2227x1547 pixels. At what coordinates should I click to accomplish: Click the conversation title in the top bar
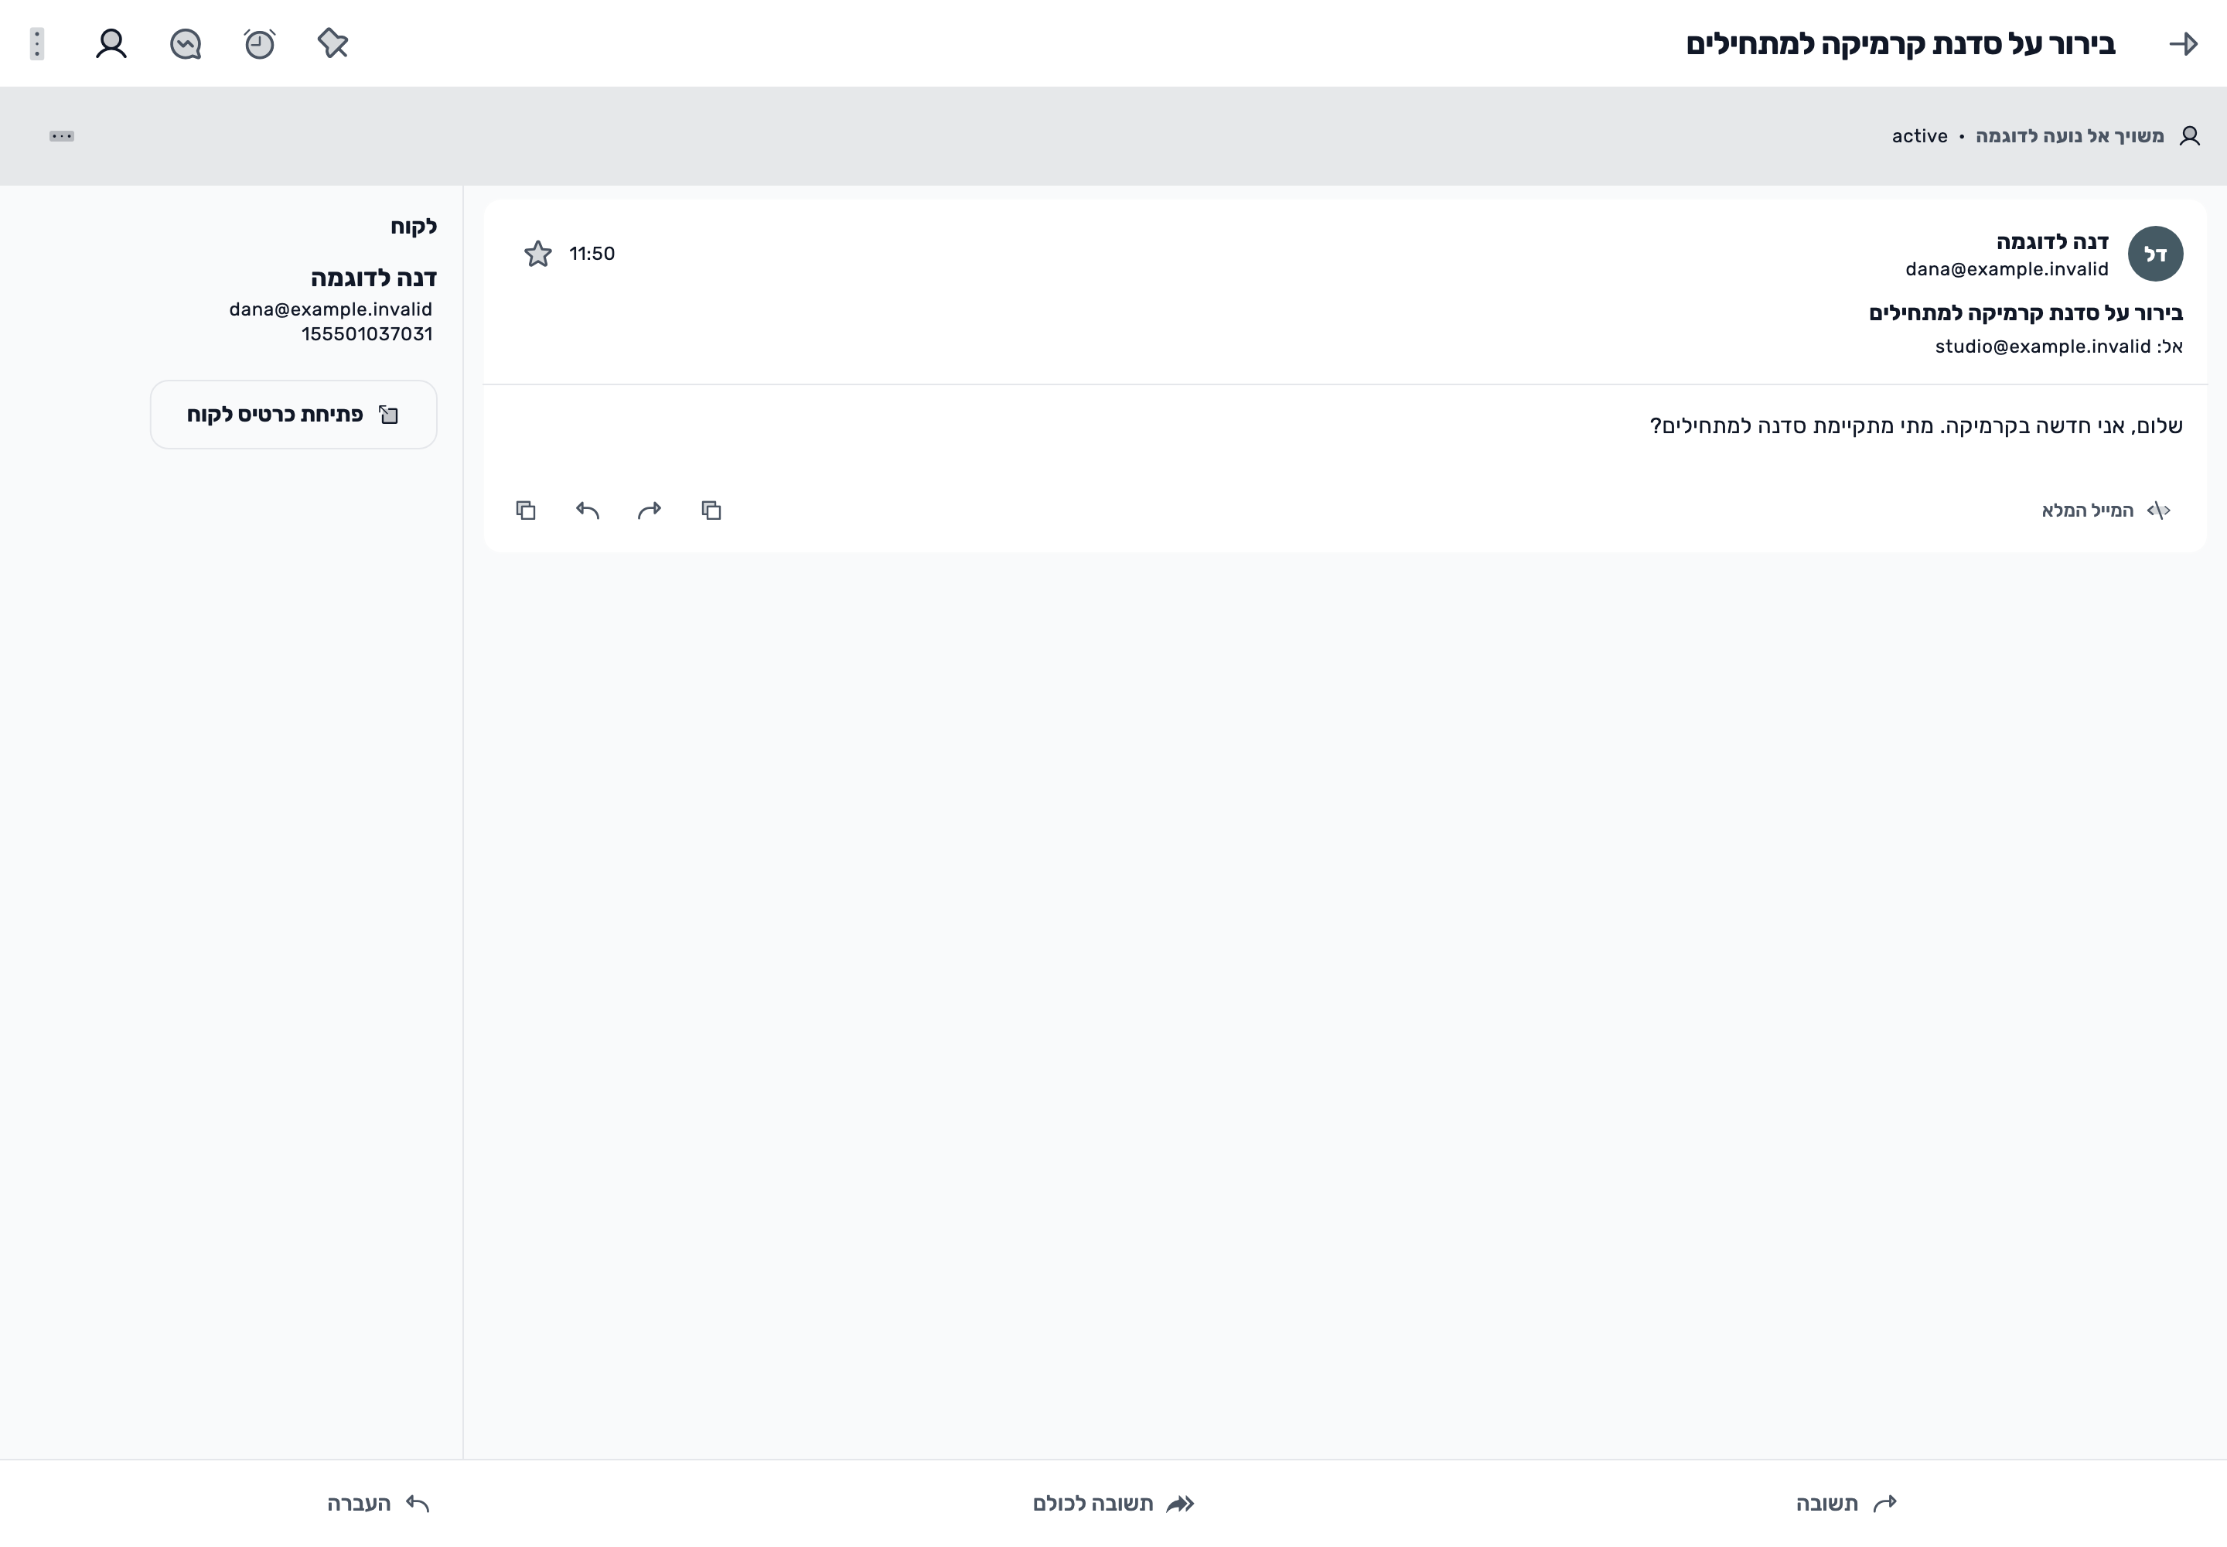[x=1901, y=43]
